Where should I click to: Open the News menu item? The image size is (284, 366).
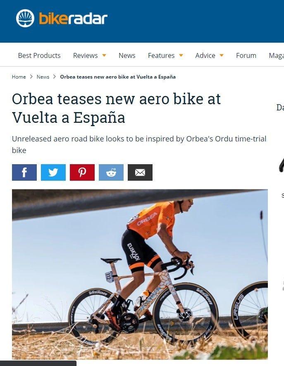(x=127, y=55)
